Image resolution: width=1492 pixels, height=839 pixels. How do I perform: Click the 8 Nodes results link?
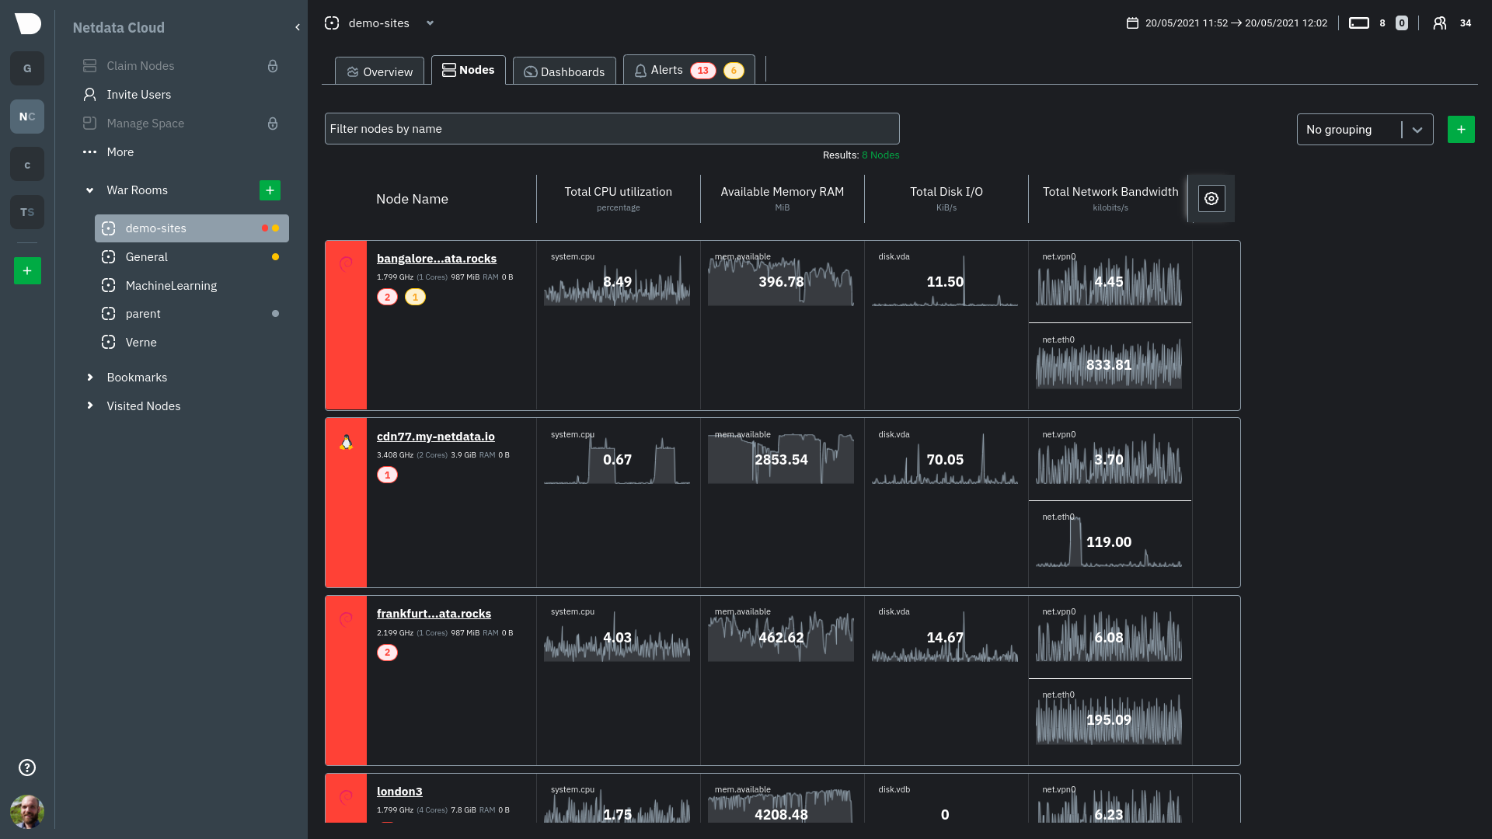[880, 155]
